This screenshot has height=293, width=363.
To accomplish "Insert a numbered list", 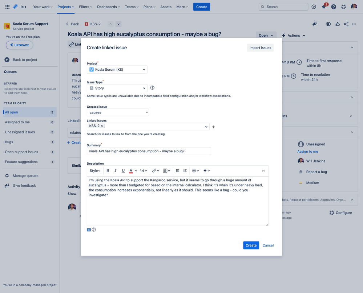I will [185, 170].
